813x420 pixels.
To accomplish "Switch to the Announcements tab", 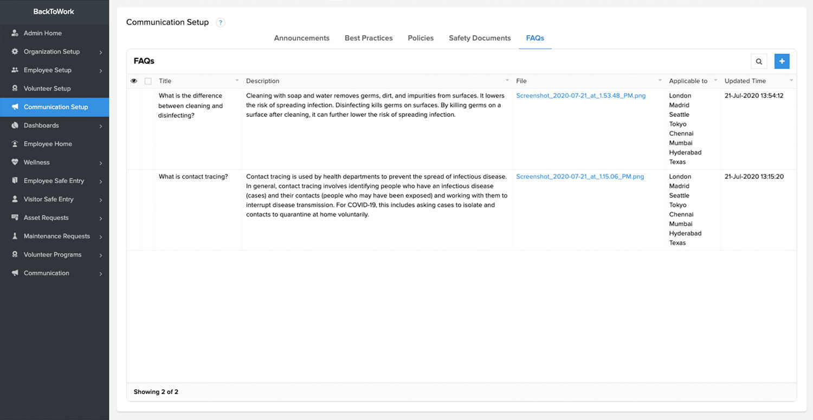I will point(301,38).
